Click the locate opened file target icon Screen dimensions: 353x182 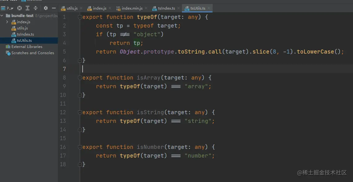pyautogui.click(x=19, y=8)
